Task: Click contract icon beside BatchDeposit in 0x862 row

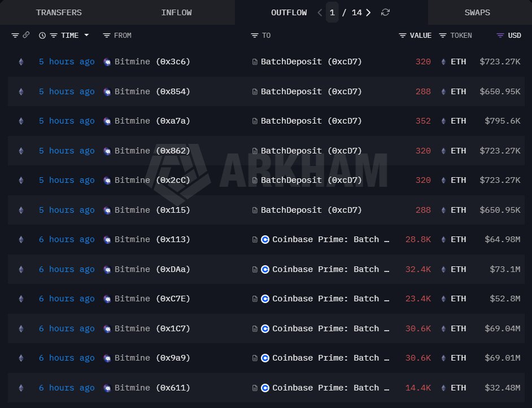Action: (255, 151)
